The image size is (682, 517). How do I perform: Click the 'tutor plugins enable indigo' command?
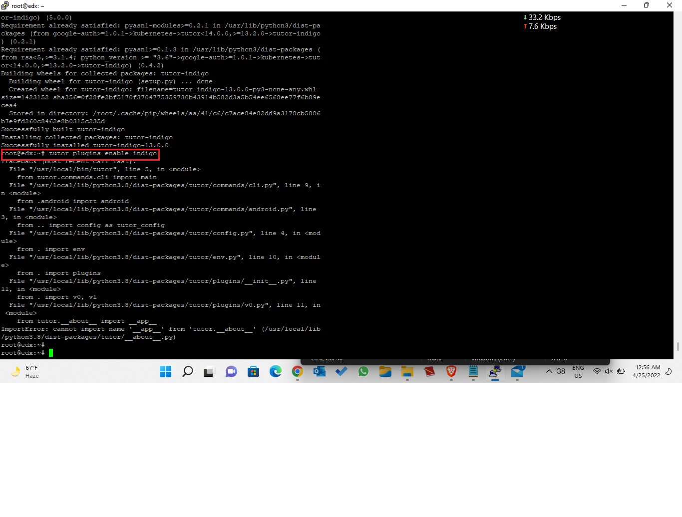[x=103, y=153]
